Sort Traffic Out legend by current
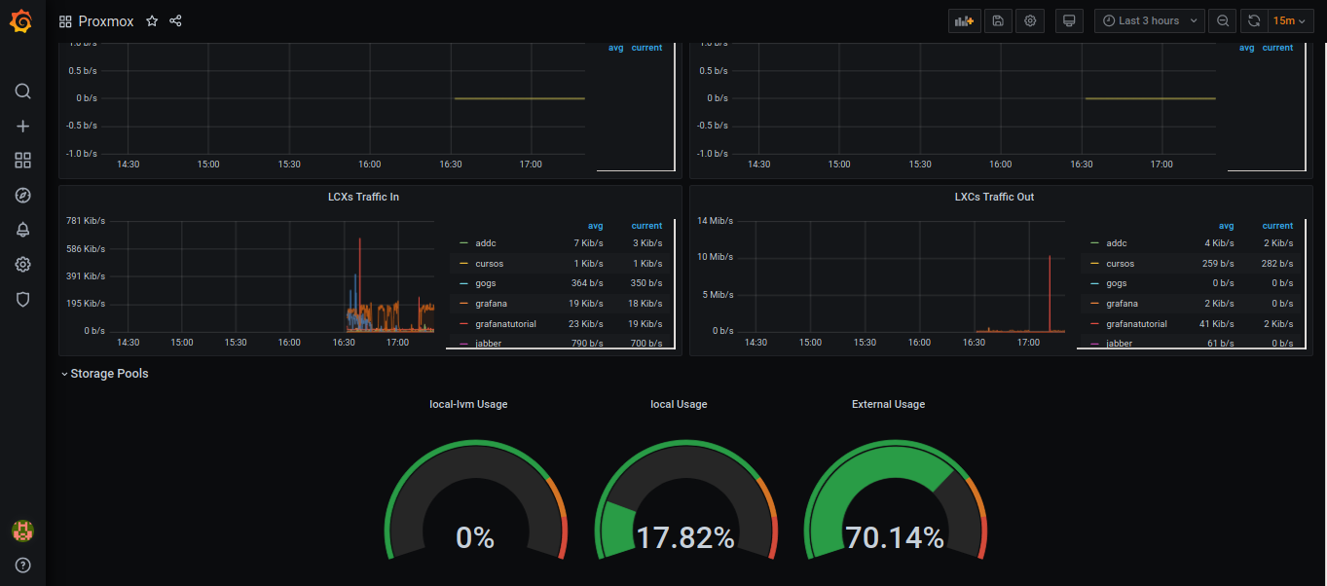 point(1277,226)
